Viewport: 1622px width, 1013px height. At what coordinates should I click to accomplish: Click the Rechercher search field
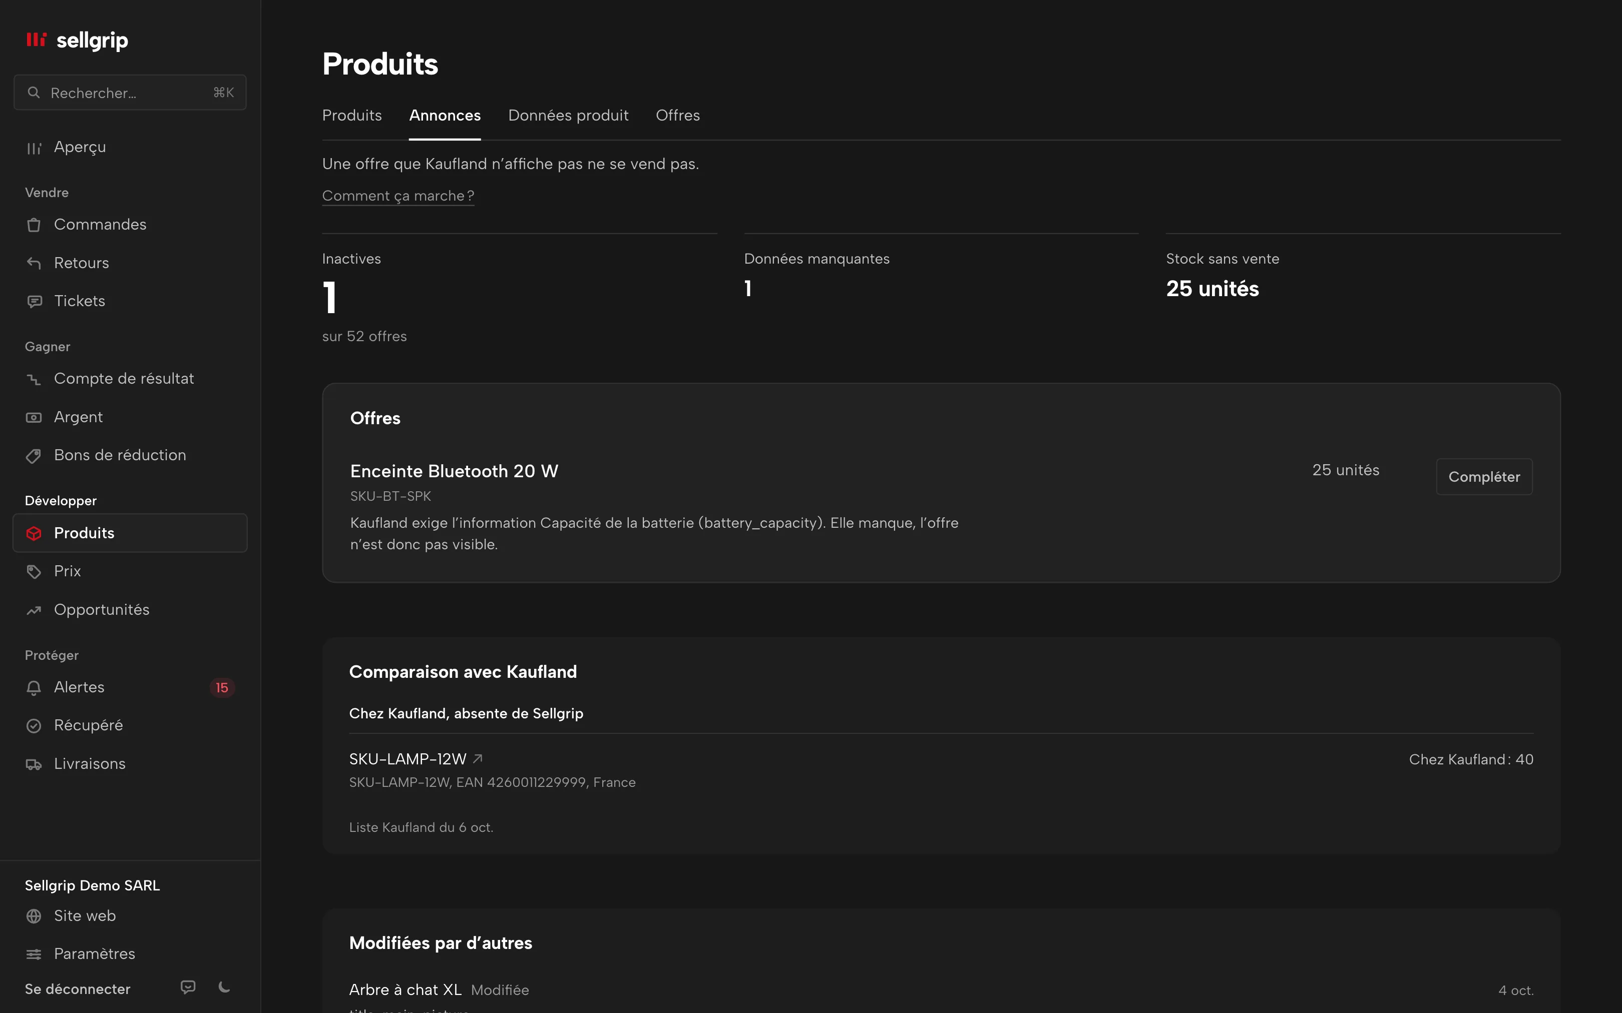tap(130, 93)
